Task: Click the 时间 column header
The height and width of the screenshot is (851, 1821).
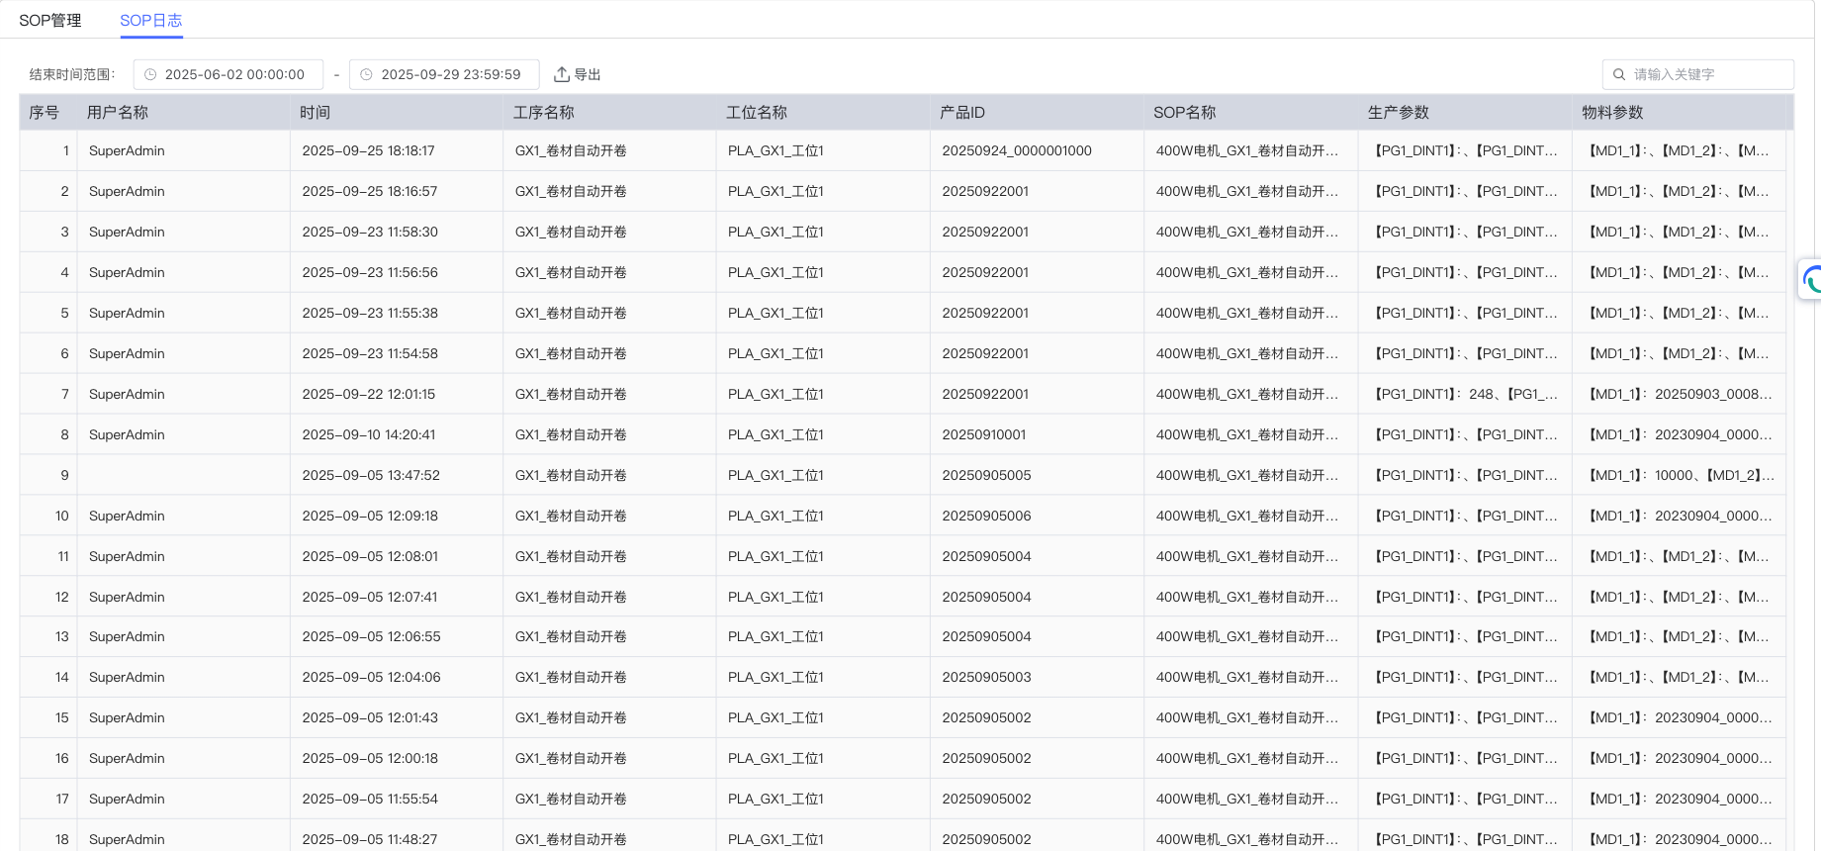Action: coord(316,113)
